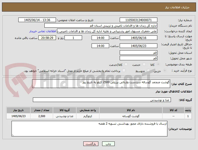
Task: Click the price validity date 1405/06/23 field
Action: pyautogui.click(x=138, y=46)
